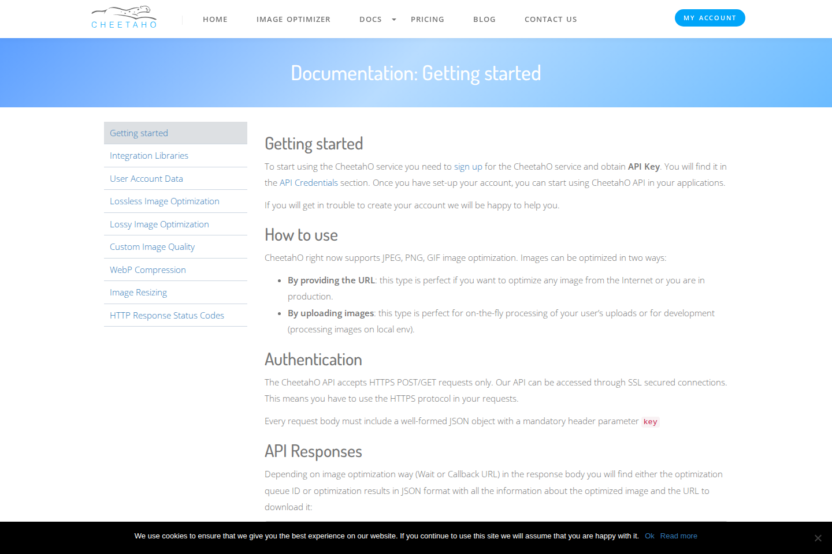Open the Image Resizing documentation
The image size is (832, 554).
tap(138, 292)
